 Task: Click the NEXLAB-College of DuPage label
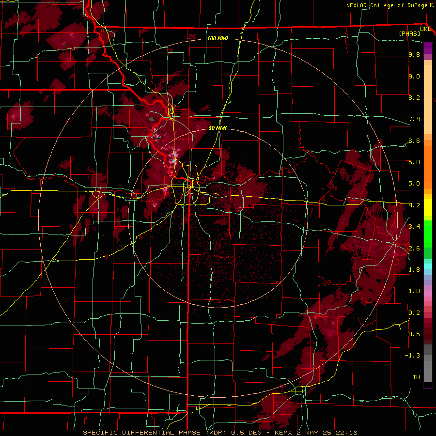[387, 5]
